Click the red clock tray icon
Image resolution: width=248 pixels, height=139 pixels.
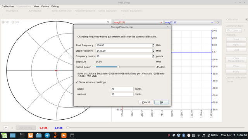coord(189,135)
